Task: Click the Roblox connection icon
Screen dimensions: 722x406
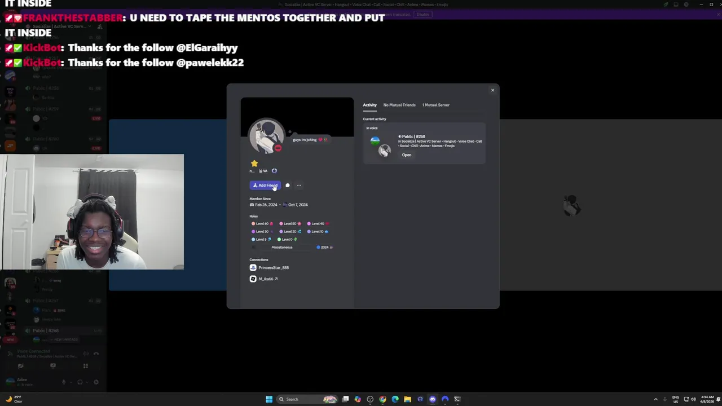Action: coord(253,279)
